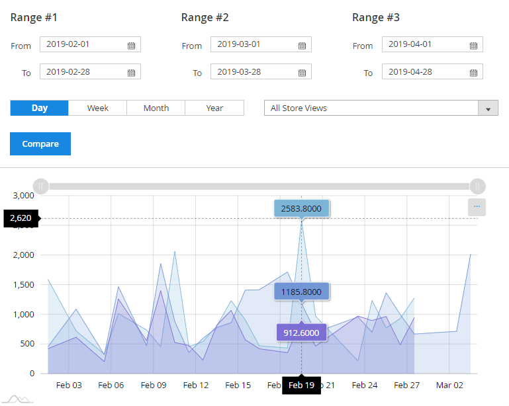
Task: Switch period grouping to Year
Action: click(x=214, y=108)
